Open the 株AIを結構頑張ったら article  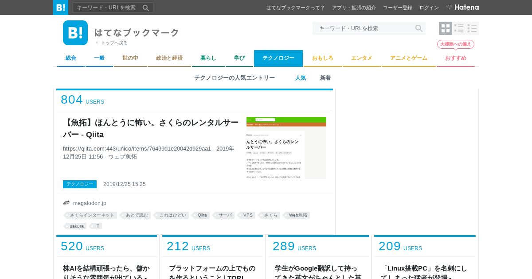[x=106, y=271]
